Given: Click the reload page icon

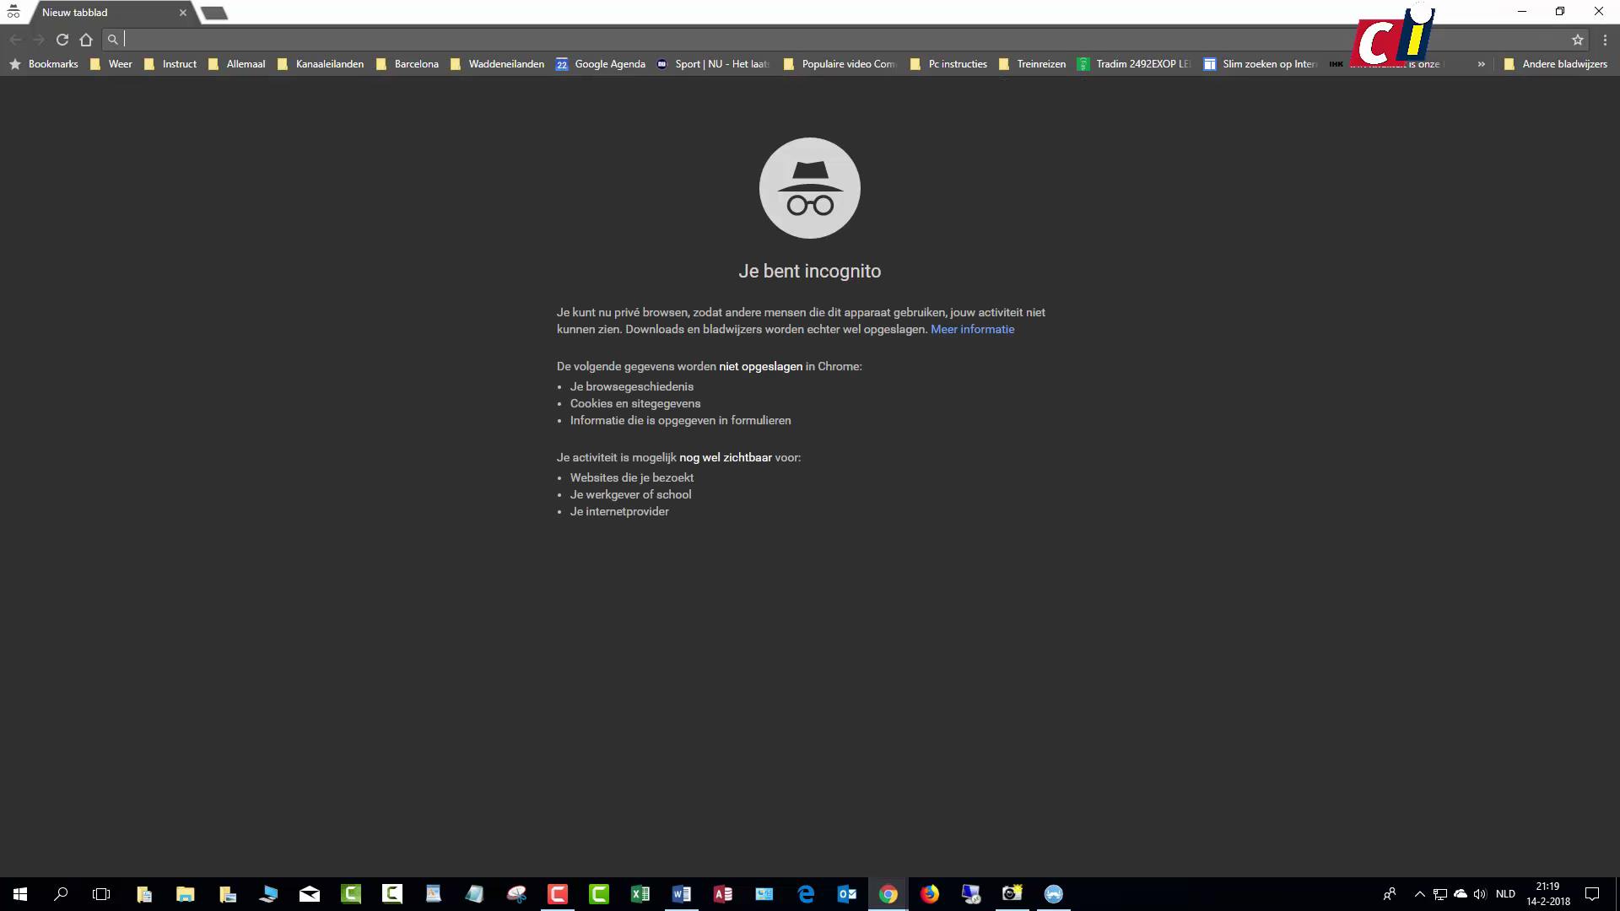Looking at the screenshot, I should pos(62,40).
